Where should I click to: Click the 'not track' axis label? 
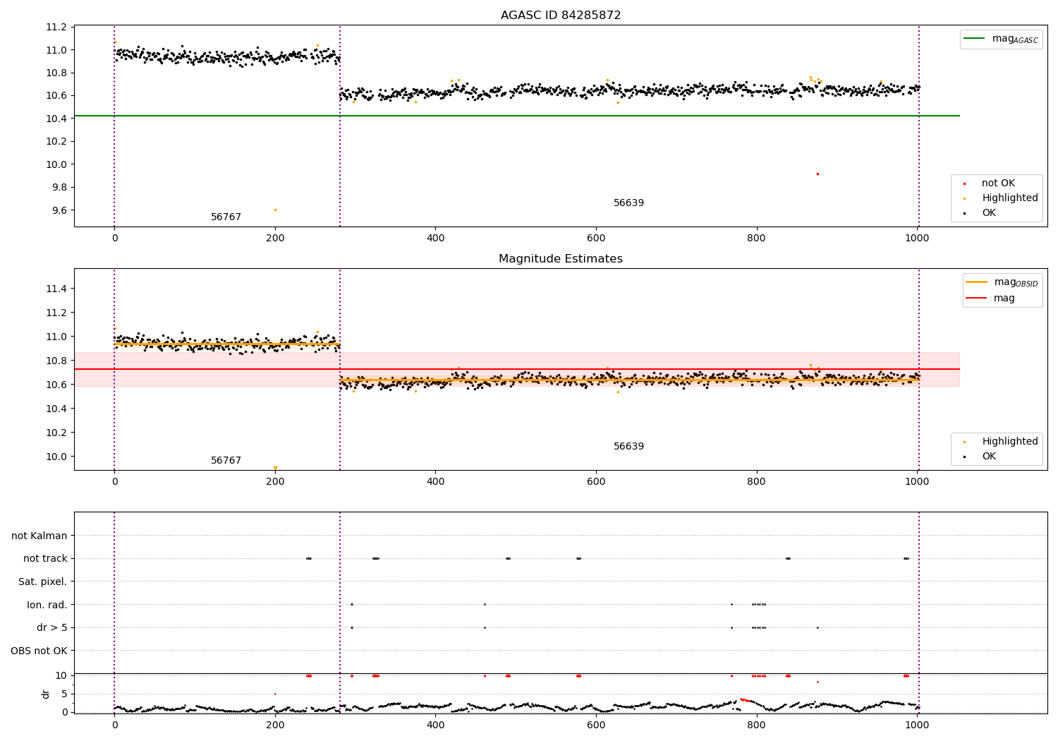[45, 559]
